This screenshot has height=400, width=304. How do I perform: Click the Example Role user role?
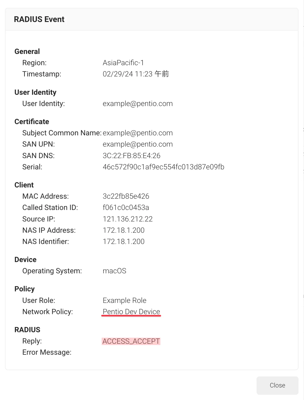[124, 301]
